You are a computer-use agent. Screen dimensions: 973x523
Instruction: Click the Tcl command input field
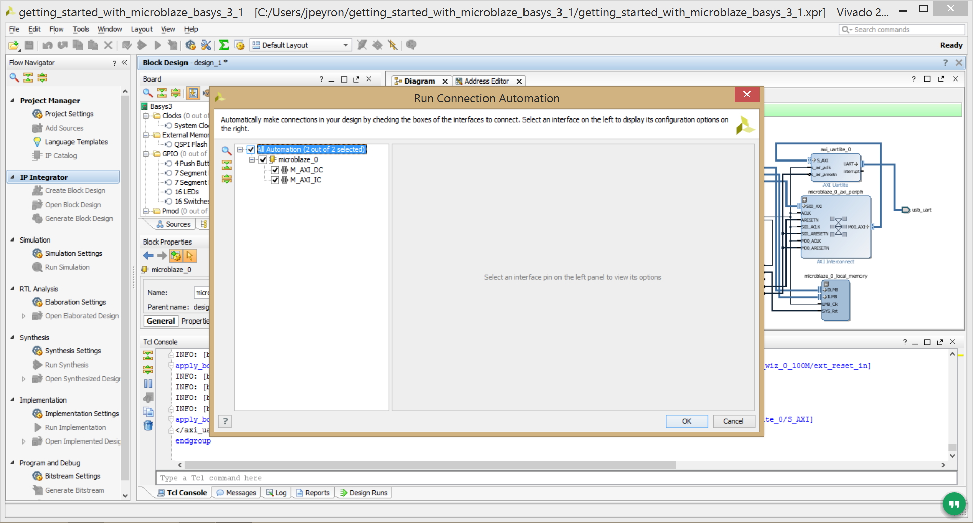point(556,478)
